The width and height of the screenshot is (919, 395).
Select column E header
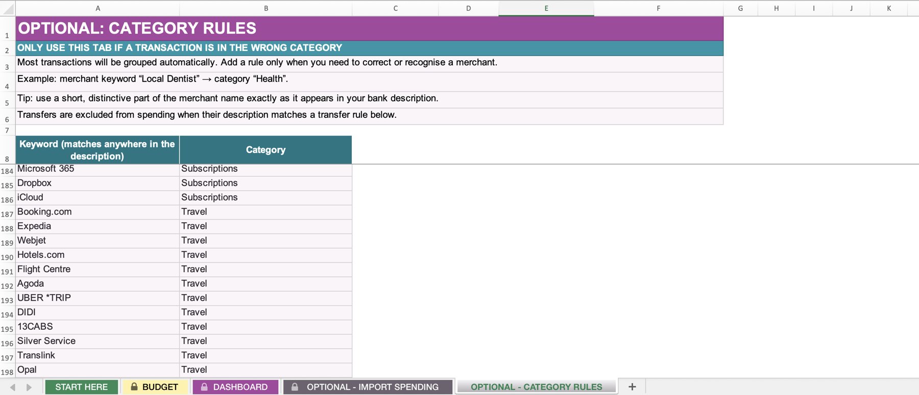[x=546, y=8]
